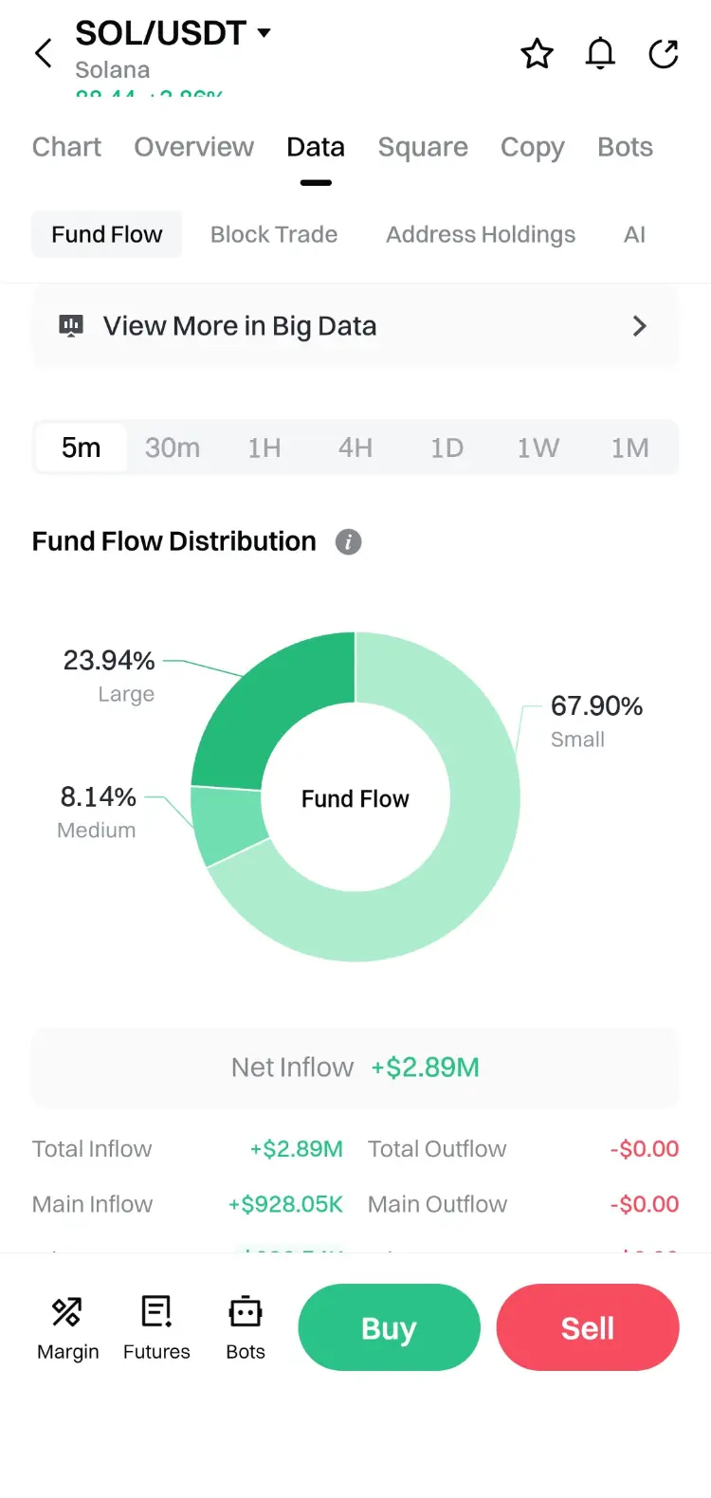Image resolution: width=711 pixels, height=1498 pixels.
Task: Open SOL/USDT pair dropdown arrow
Action: [264, 33]
